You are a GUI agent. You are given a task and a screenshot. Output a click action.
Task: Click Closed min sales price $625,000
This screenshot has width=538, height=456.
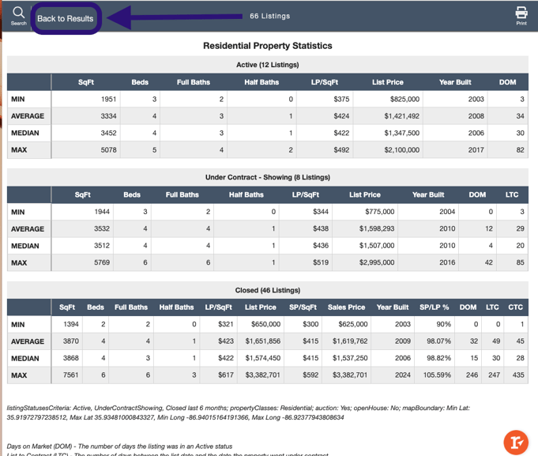click(x=352, y=324)
